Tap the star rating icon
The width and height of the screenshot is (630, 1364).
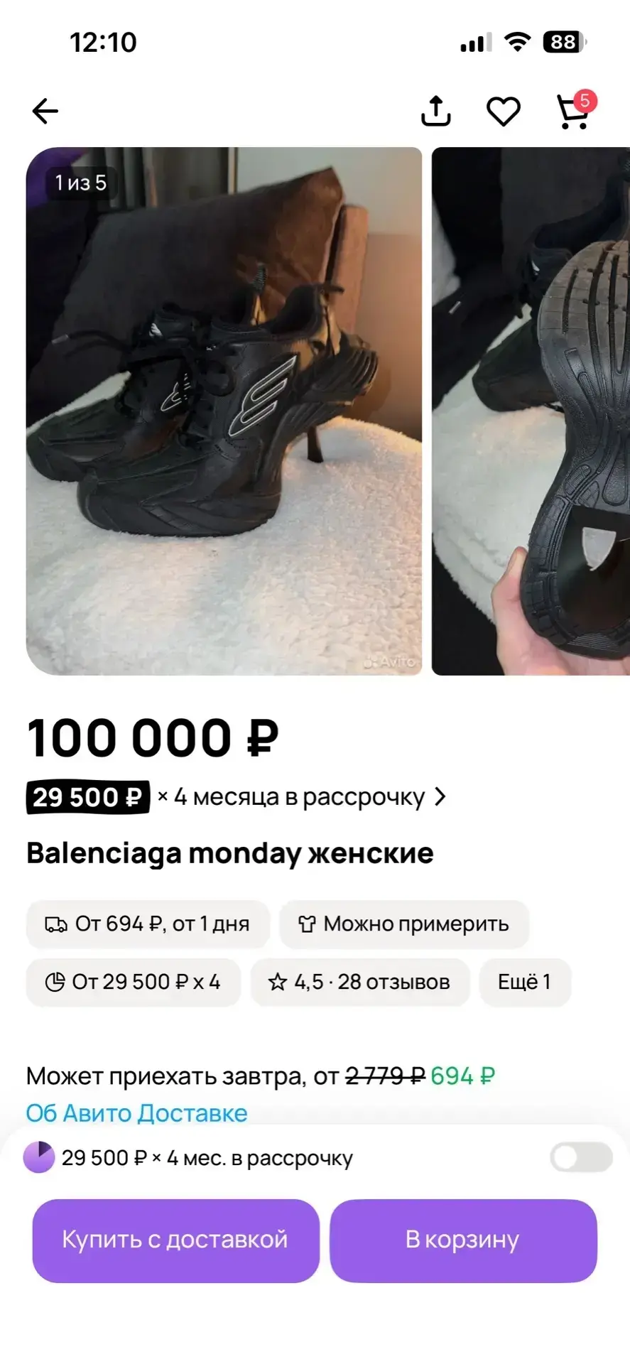pos(277,983)
